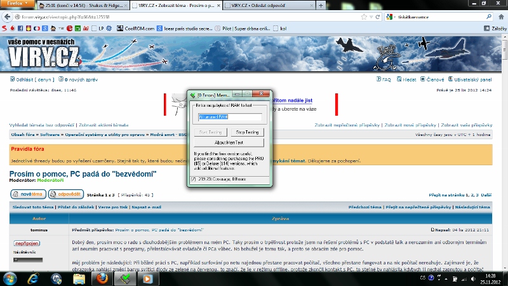508x286 pixels.
Task: Open the blue Google bookmark icon in bookmarks bar
Action: pos(45,29)
